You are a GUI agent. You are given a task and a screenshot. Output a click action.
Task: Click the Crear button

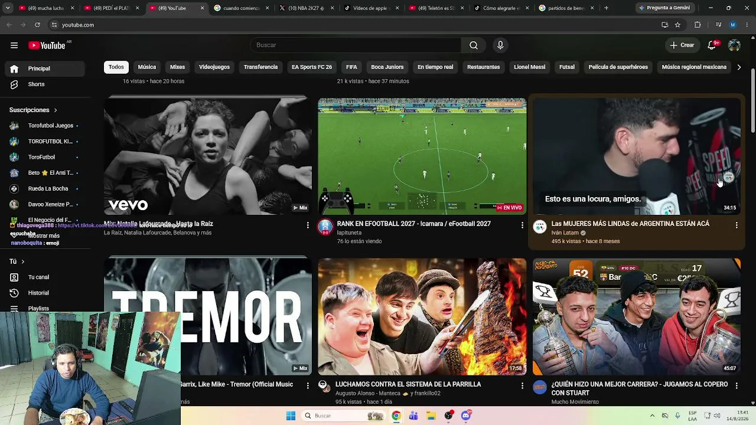682,45
